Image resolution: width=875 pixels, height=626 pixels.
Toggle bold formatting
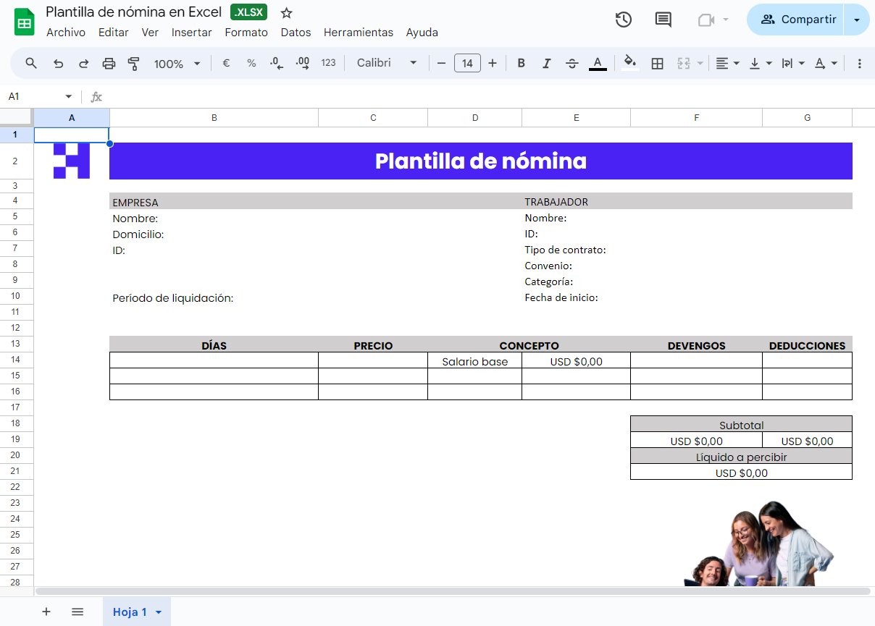(x=521, y=63)
